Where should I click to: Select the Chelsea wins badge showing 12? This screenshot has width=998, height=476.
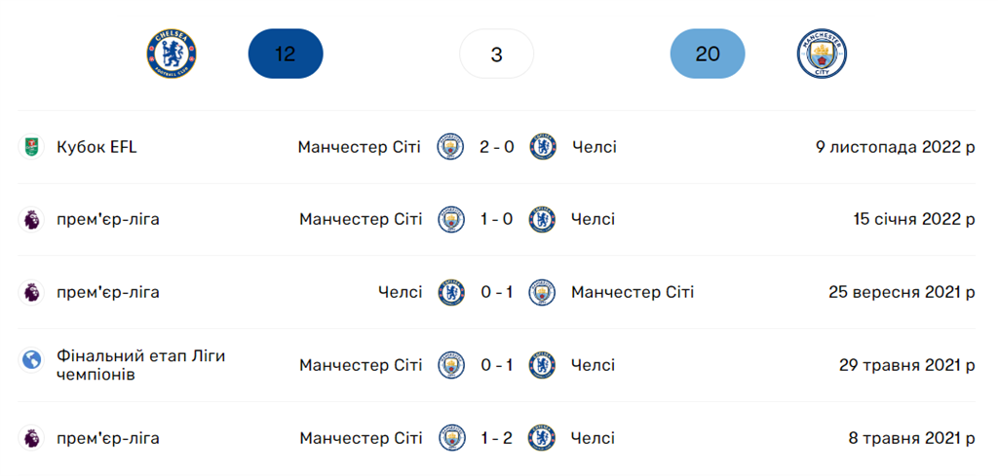tap(286, 55)
